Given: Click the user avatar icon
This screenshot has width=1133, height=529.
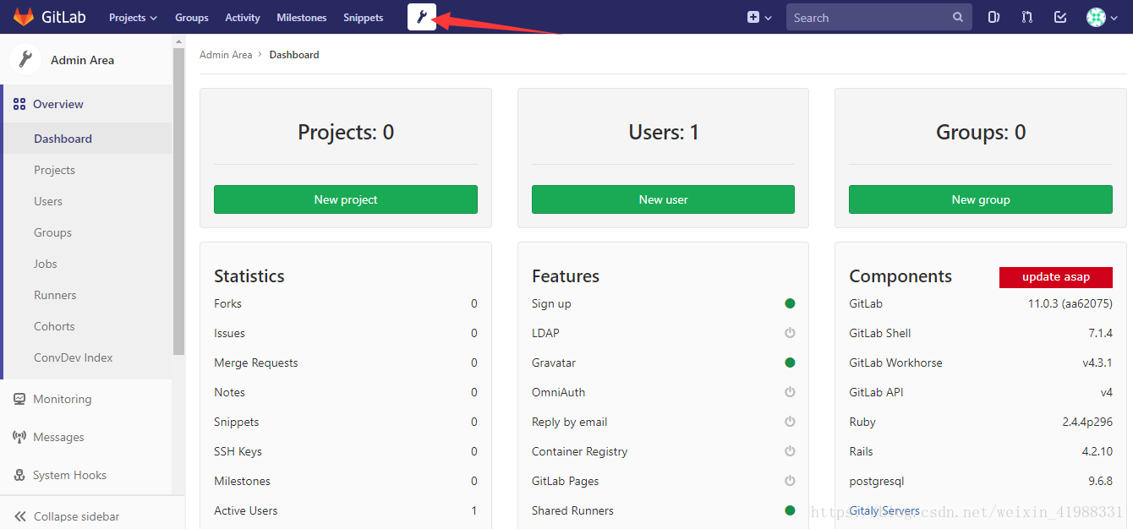Looking at the screenshot, I should 1096,17.
